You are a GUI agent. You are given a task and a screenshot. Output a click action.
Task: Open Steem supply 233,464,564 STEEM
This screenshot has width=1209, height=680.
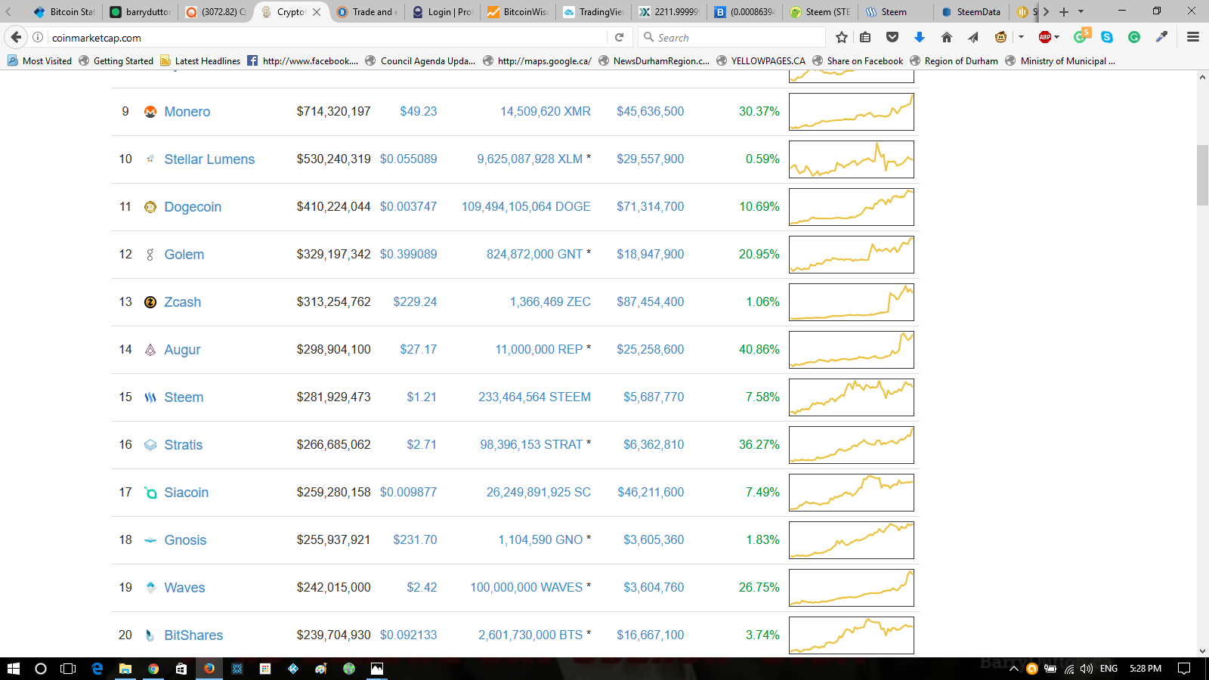[x=534, y=397]
